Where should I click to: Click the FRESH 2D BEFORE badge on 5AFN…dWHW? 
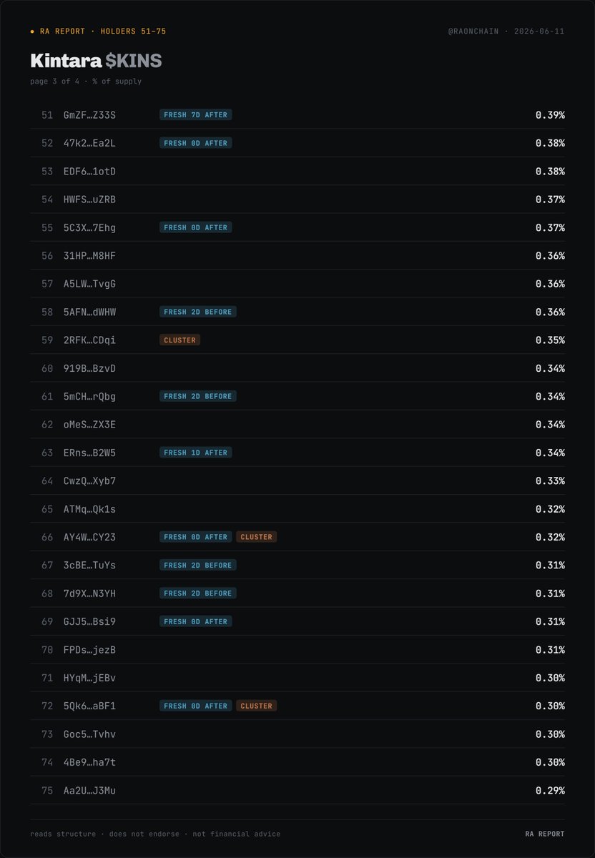[x=198, y=312]
